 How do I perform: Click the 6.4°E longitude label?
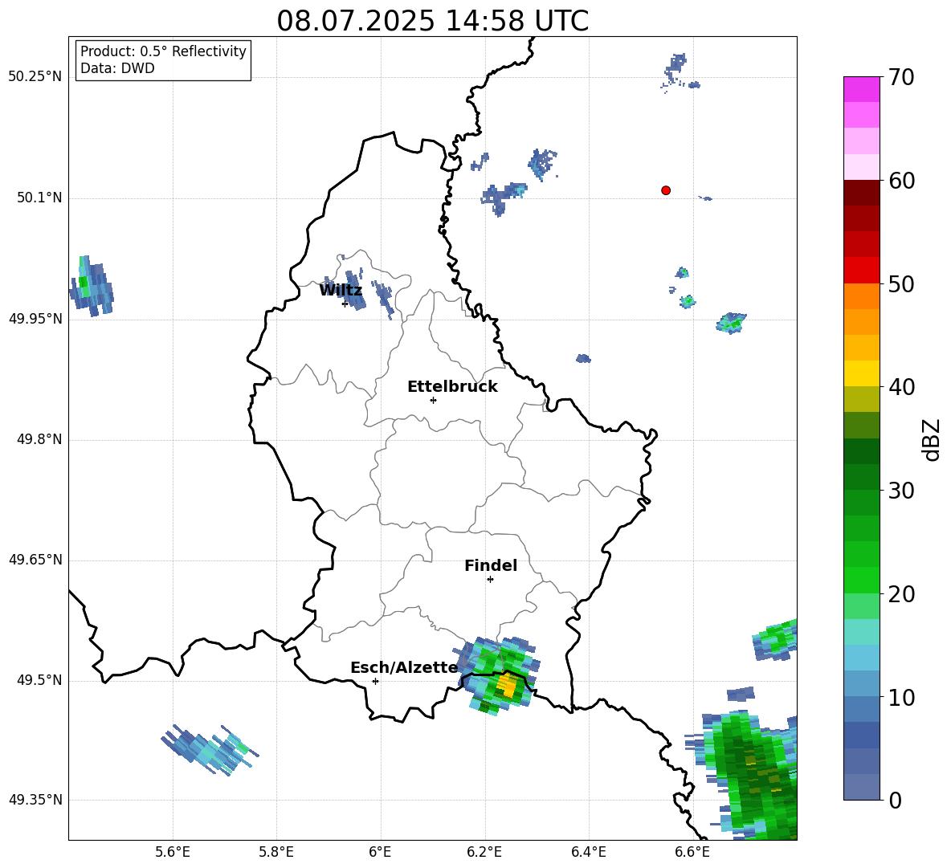[x=588, y=852]
